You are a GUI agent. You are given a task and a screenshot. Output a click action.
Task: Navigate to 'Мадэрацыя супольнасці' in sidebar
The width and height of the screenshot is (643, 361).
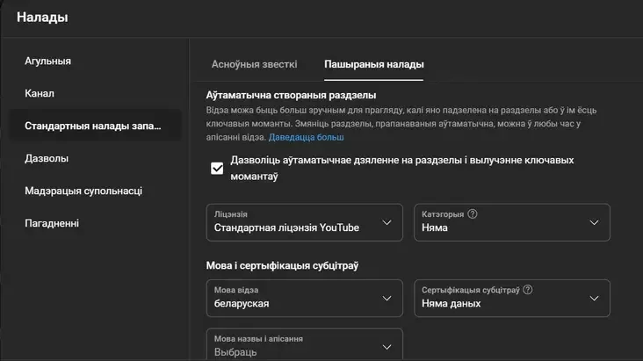click(x=83, y=191)
